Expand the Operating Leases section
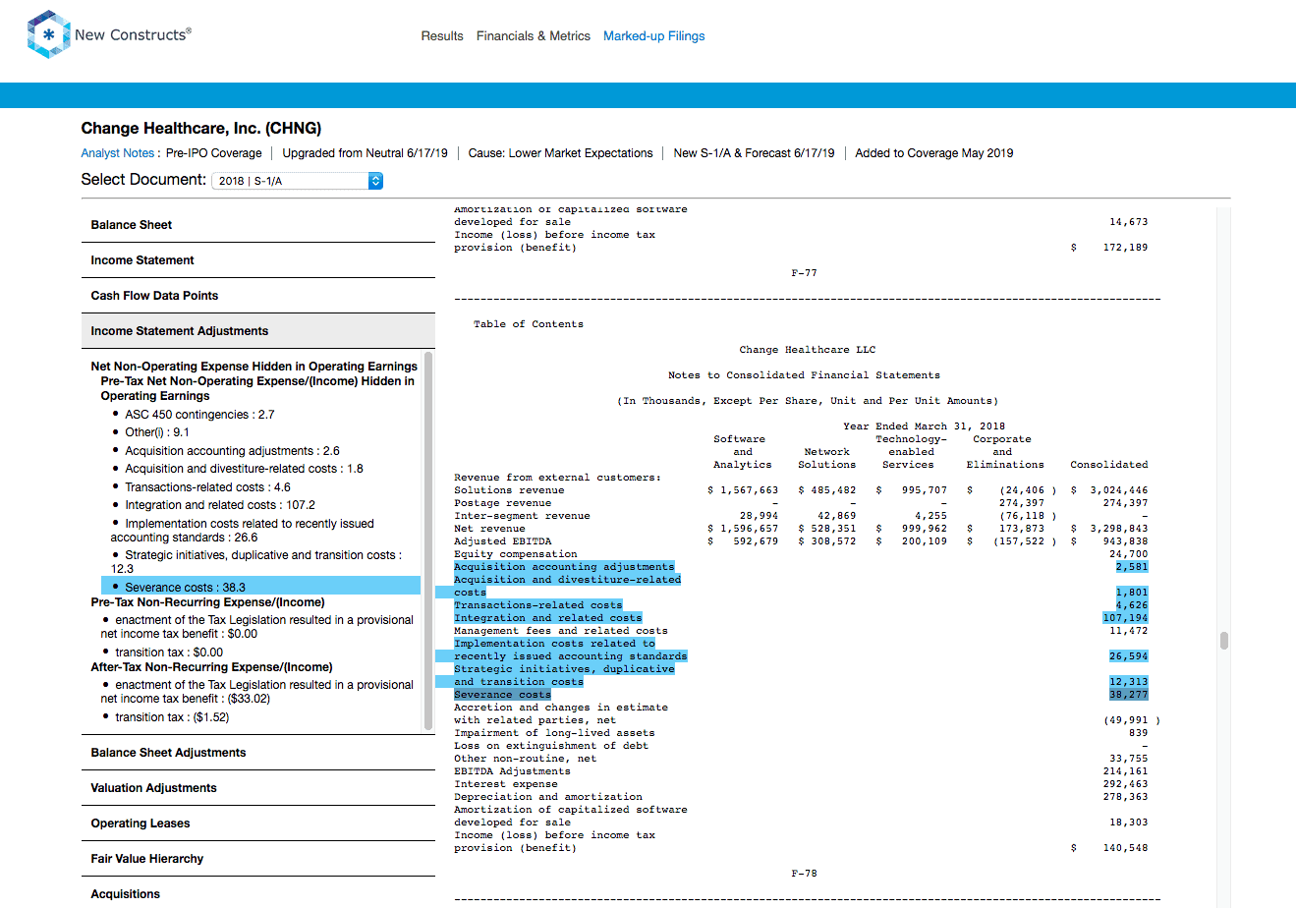 pyautogui.click(x=258, y=823)
